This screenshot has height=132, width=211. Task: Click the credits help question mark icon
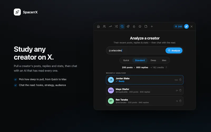tap(166, 67)
